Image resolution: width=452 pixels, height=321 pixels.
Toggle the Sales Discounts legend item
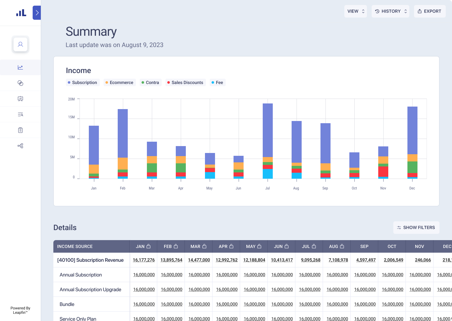point(185,82)
